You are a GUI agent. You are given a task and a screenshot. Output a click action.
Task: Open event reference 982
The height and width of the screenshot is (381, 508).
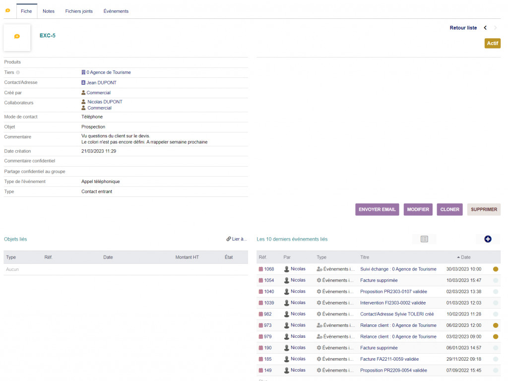tap(265, 314)
